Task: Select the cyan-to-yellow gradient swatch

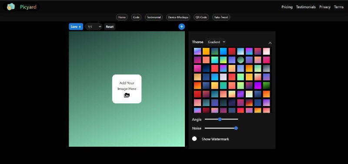Action: pyautogui.click(x=223, y=60)
